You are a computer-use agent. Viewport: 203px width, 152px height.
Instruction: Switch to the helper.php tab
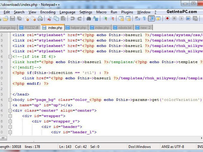click(76, 28)
